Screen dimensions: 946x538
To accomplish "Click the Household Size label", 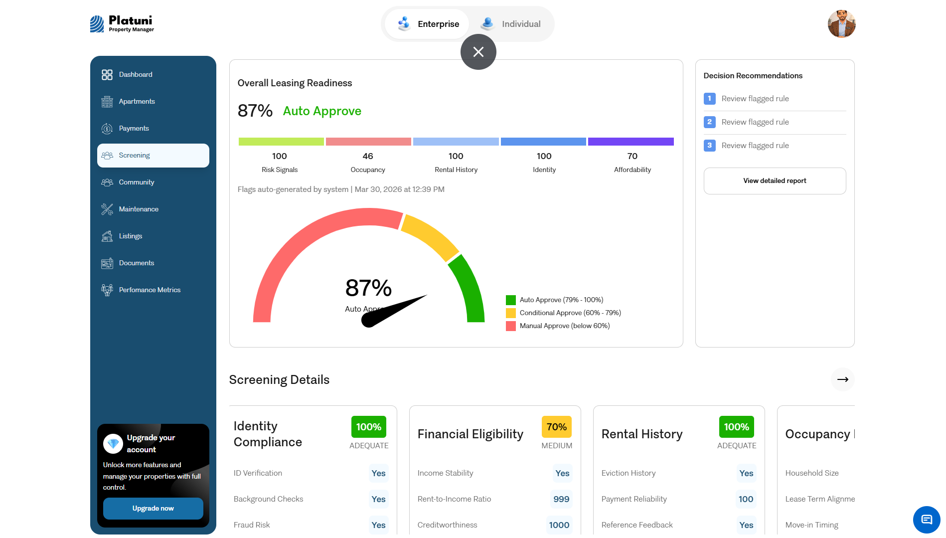I will tap(812, 473).
